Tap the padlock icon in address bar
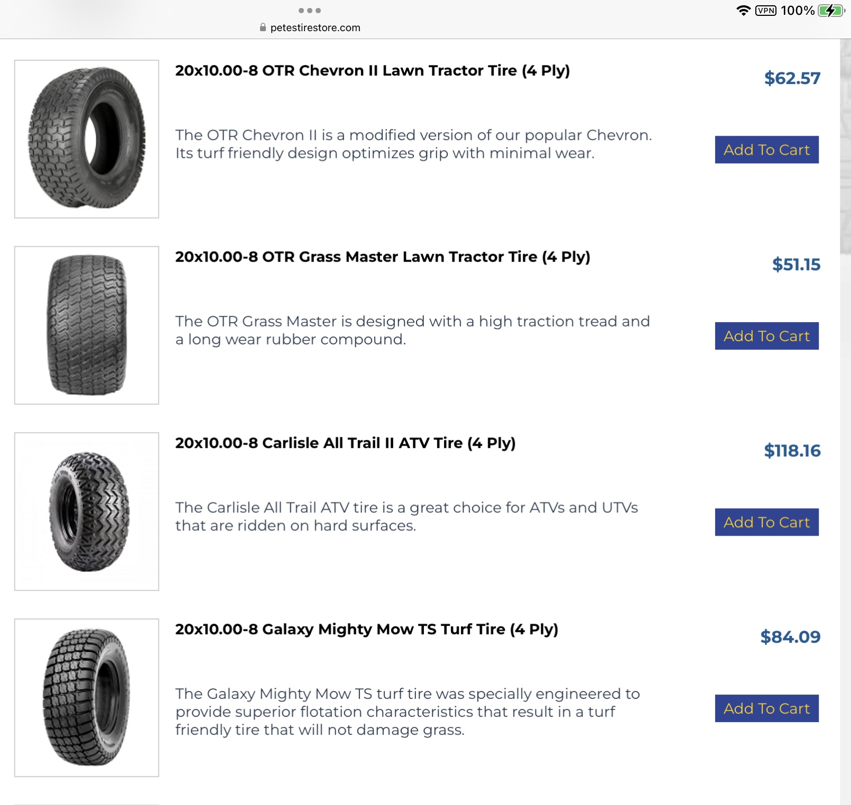 263,27
